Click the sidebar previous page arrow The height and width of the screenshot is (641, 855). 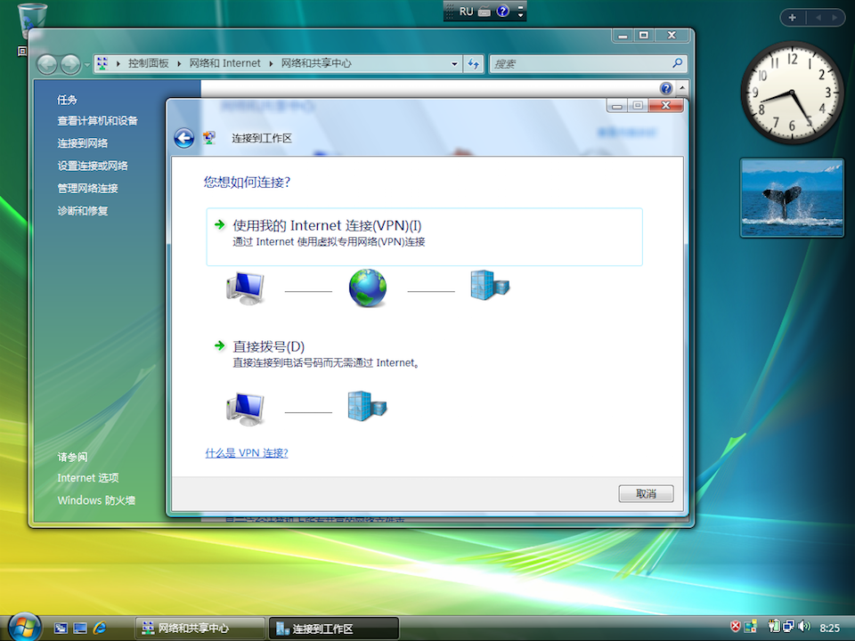[818, 18]
